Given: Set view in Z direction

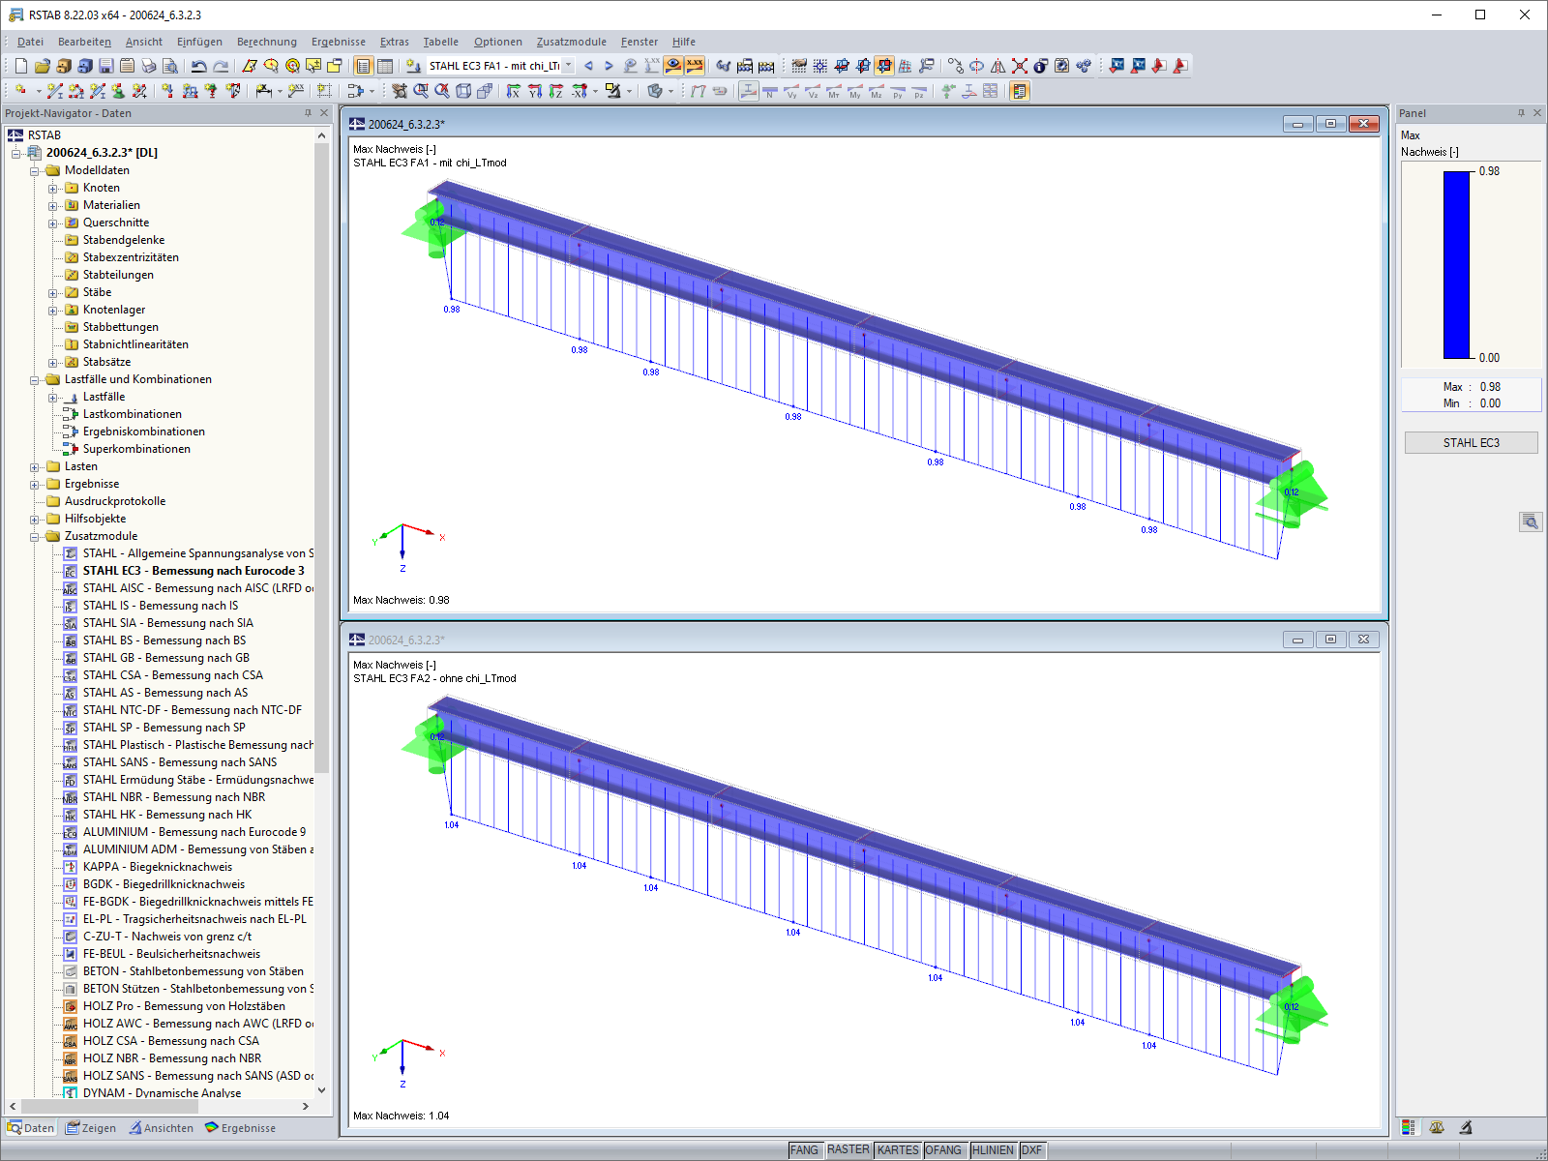Looking at the screenshot, I should (x=556, y=91).
